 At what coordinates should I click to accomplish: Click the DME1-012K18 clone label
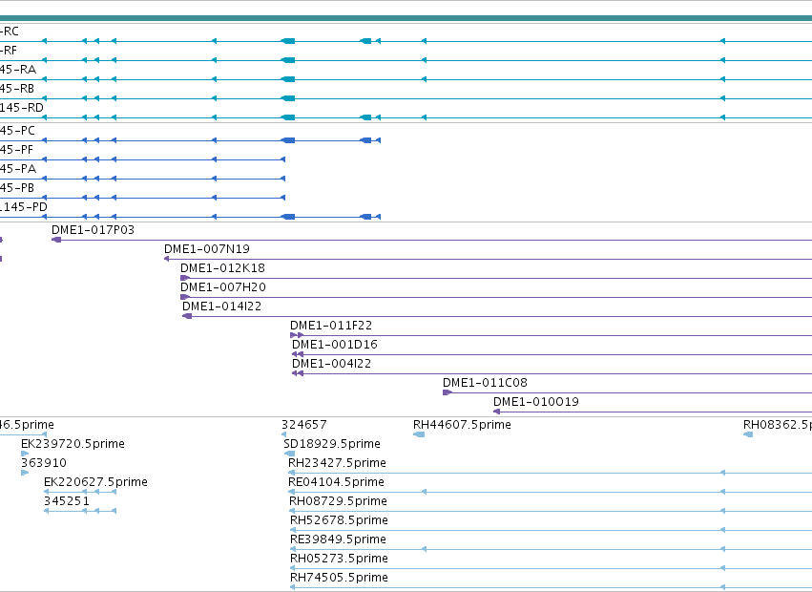(x=222, y=268)
